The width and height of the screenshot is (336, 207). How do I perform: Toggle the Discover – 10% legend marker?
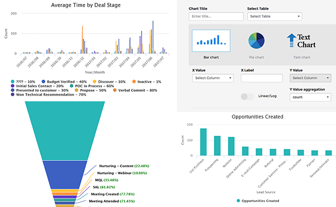95,81
